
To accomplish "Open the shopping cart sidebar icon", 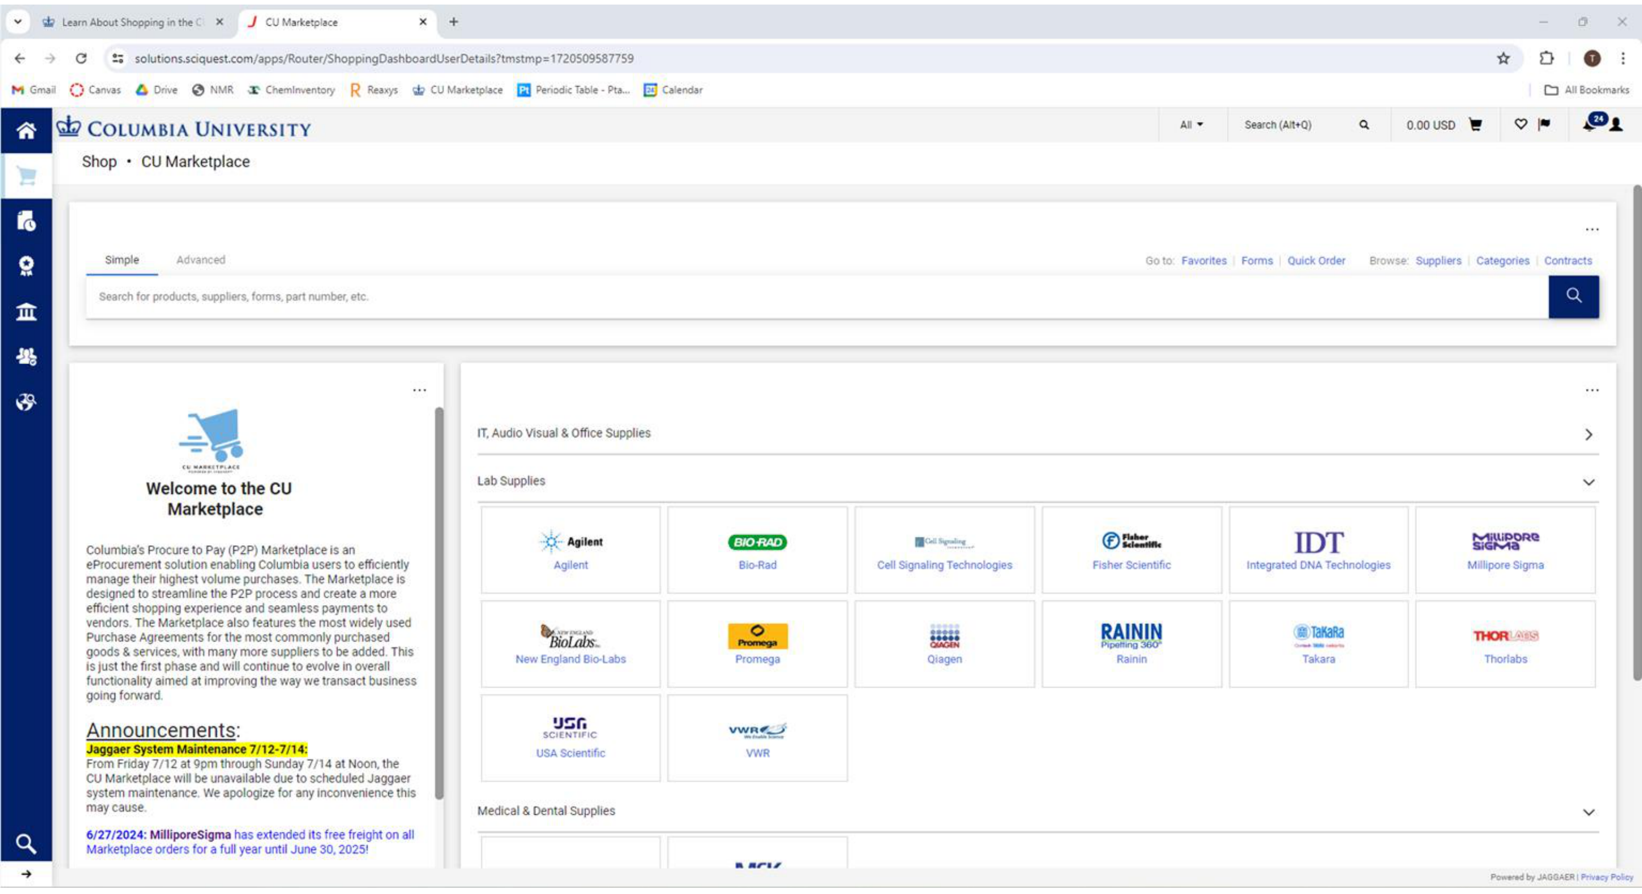I will click(26, 176).
